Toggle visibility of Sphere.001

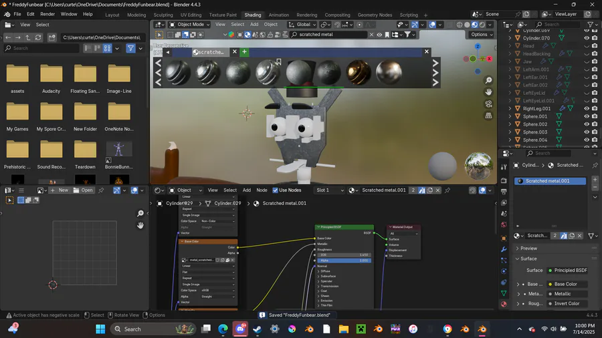tap(587, 116)
